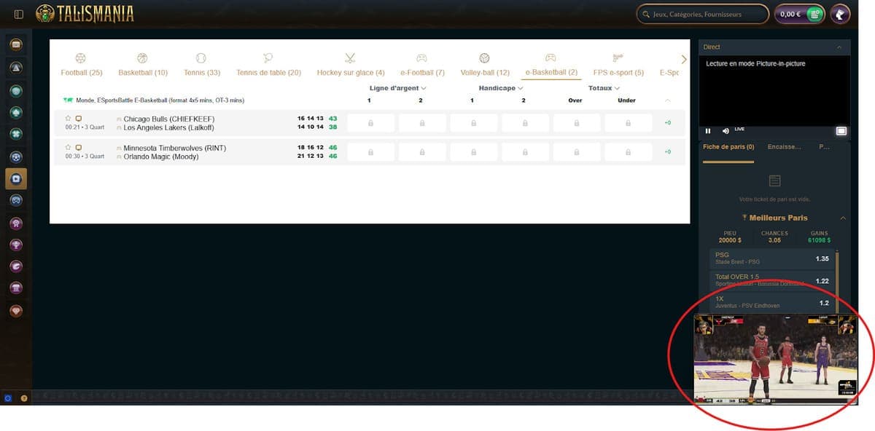Screen dimensions: 875x431
Task: Favorite the Minnesota Timberwolves match star
Action: [69, 147]
